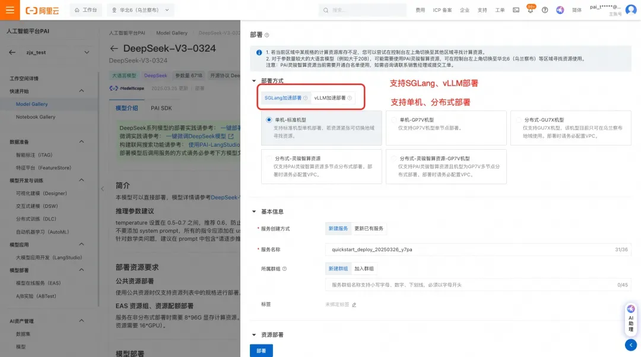641x357 pixels.
Task: Click info icon beside vLLM加速部署
Action: (x=350, y=98)
